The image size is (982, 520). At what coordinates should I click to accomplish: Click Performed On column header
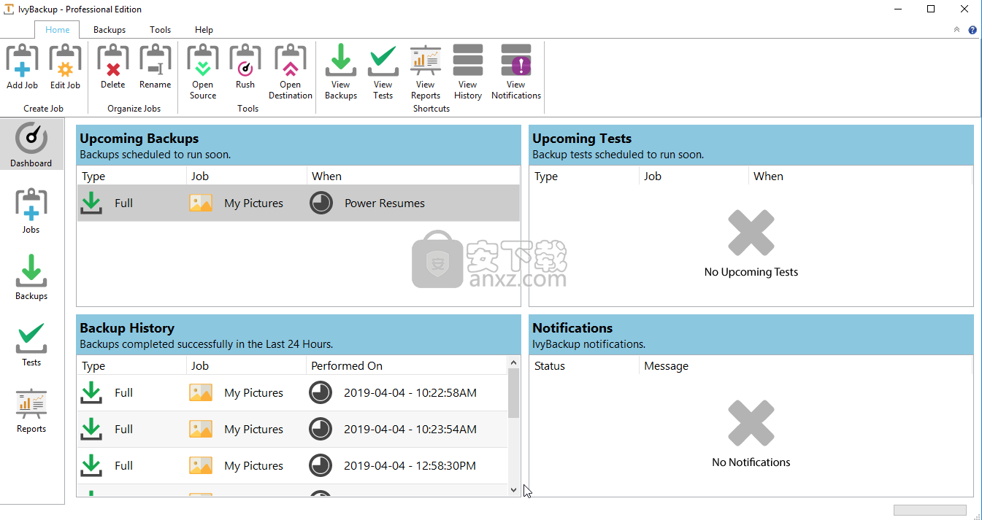point(406,365)
